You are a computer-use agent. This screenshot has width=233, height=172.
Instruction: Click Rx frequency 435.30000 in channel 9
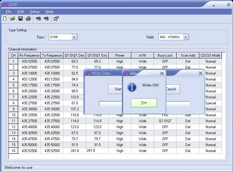[x=29, y=109]
